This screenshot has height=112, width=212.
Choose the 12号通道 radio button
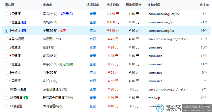7,98
